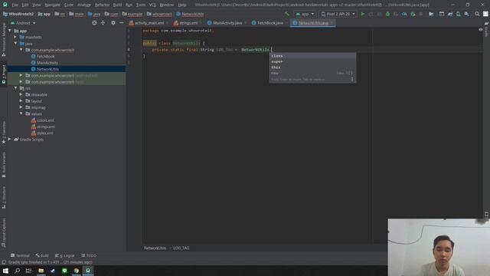Image resolution: width=490 pixels, height=276 pixels.
Task: Open the Pixel 2 API 29 device dropdown
Action: pyautogui.click(x=338, y=14)
